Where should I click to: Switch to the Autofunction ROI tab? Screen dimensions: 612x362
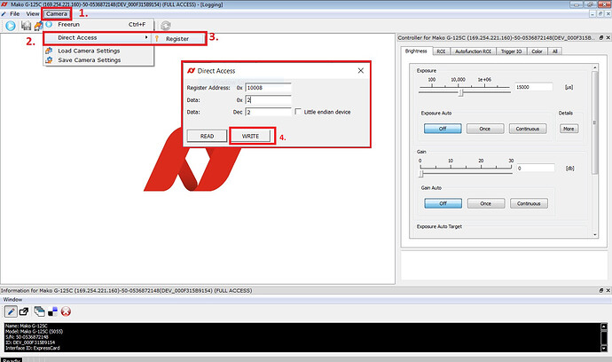click(473, 51)
